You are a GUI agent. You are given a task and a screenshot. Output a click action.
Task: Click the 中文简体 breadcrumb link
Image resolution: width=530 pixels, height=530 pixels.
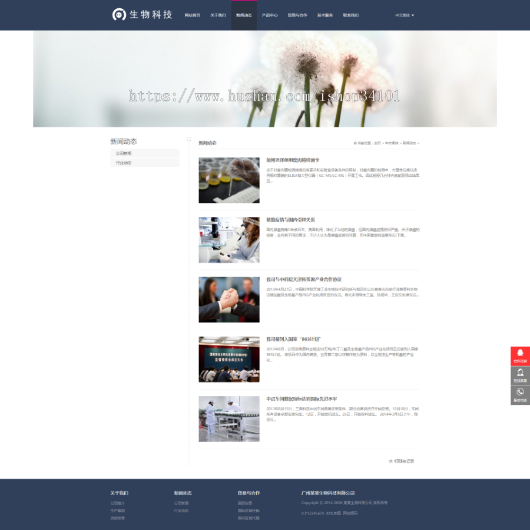(392, 143)
